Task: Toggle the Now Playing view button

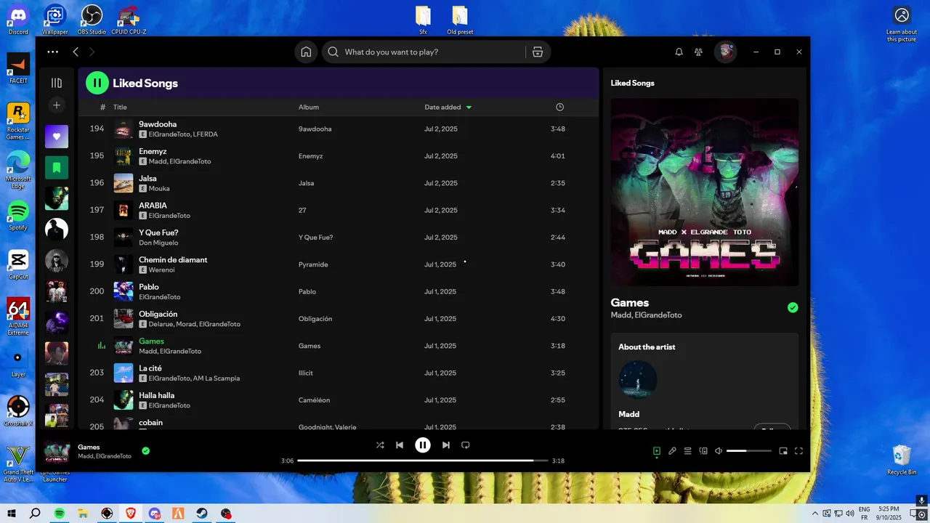Action: click(657, 451)
